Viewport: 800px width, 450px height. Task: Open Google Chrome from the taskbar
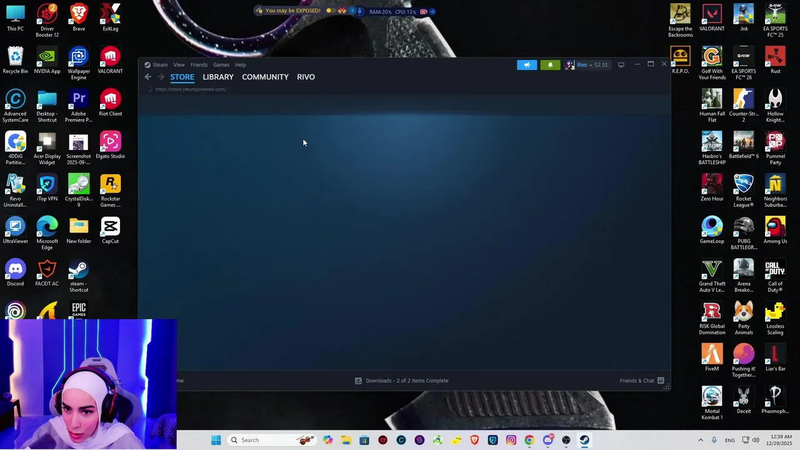coord(529,440)
